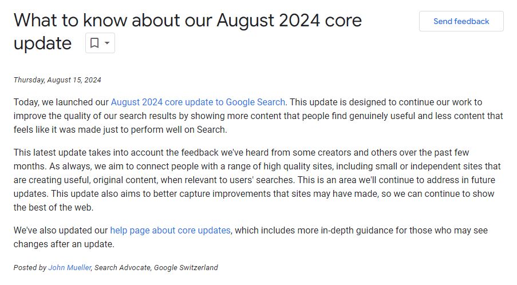
Task: Click the bookmark icon beside the title
Action: [x=94, y=43]
